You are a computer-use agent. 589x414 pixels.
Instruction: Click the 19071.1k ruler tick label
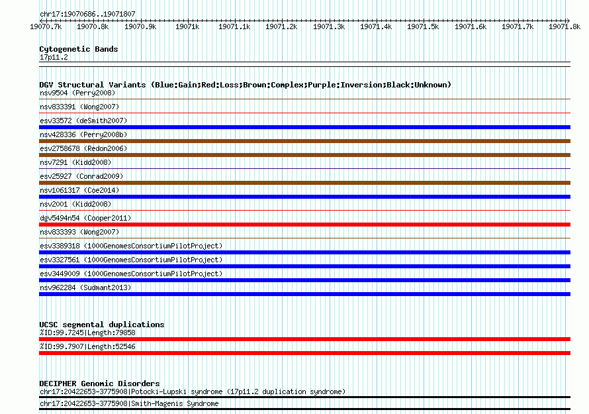coord(234,26)
